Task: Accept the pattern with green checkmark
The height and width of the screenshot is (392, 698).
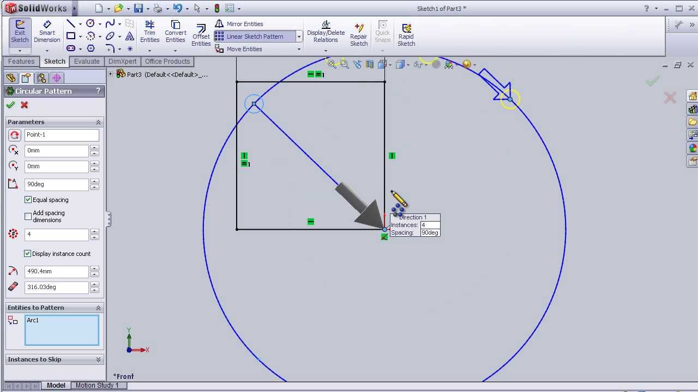Action: click(x=10, y=105)
